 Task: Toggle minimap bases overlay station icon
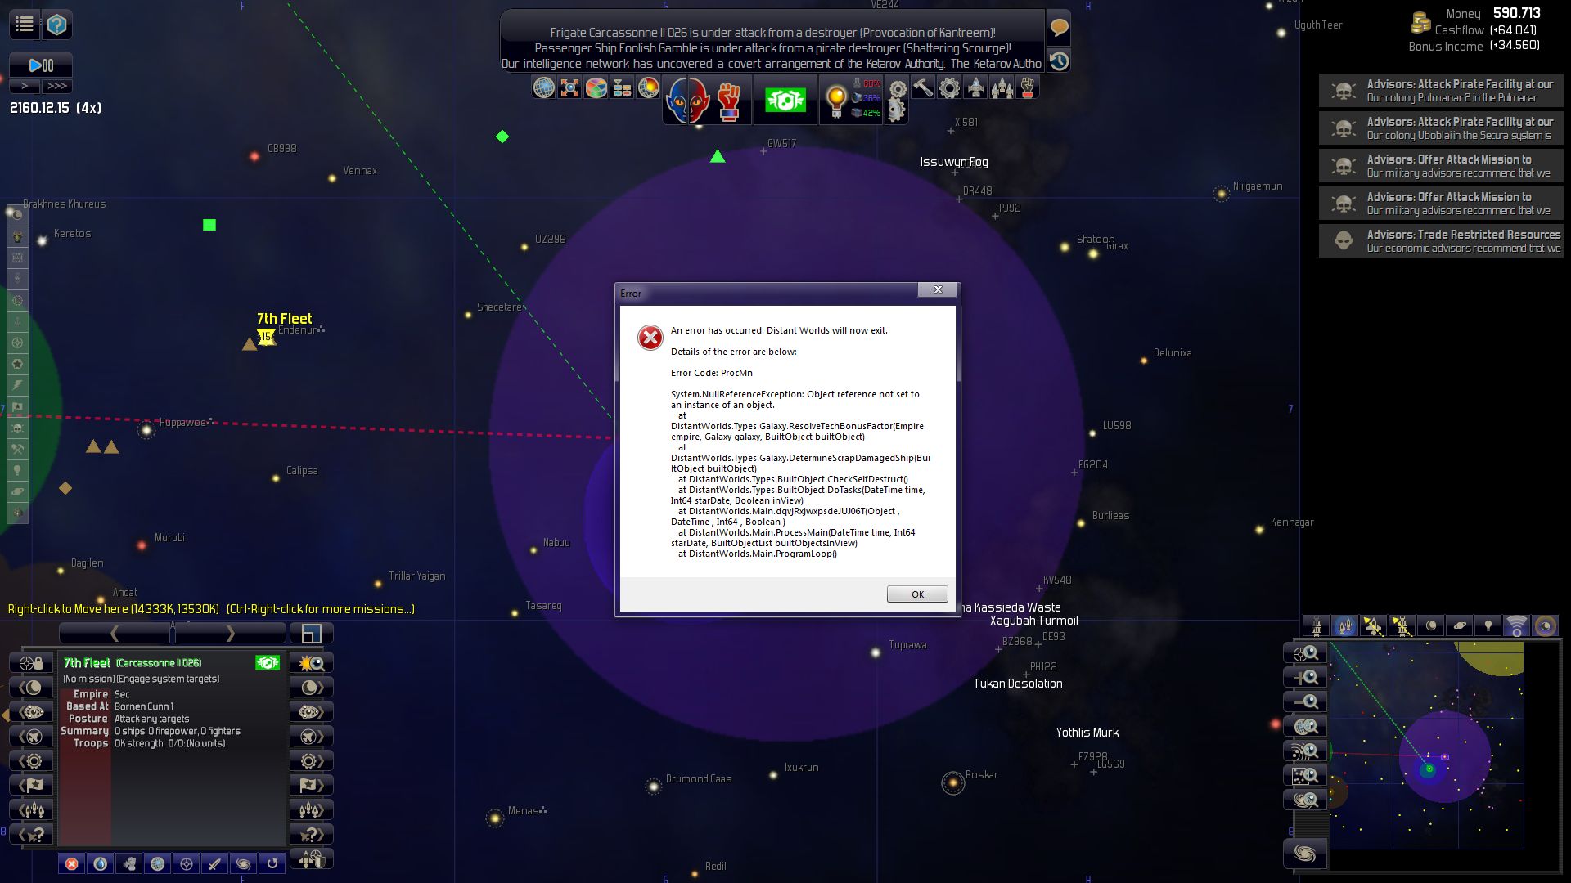tap(1317, 626)
